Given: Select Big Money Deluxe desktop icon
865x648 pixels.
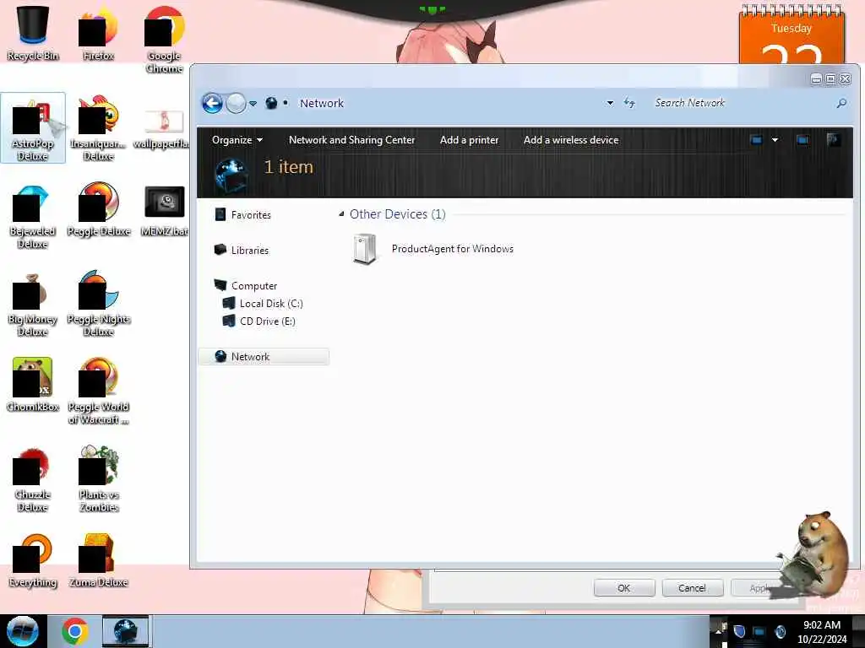Looking at the screenshot, I should click(x=33, y=304).
